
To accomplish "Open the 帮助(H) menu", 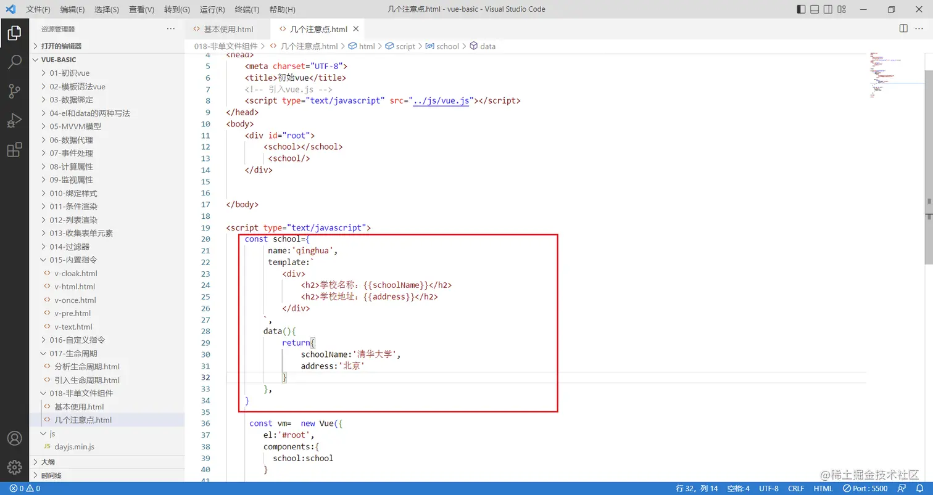I will [x=283, y=9].
